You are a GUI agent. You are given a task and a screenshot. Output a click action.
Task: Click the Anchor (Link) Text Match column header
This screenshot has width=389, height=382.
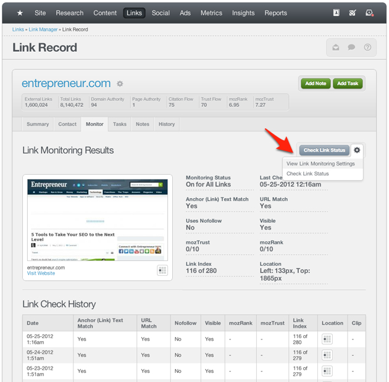(x=105, y=323)
